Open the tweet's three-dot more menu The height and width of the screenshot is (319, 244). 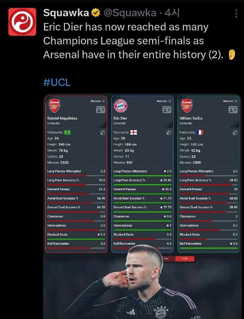[236, 14]
